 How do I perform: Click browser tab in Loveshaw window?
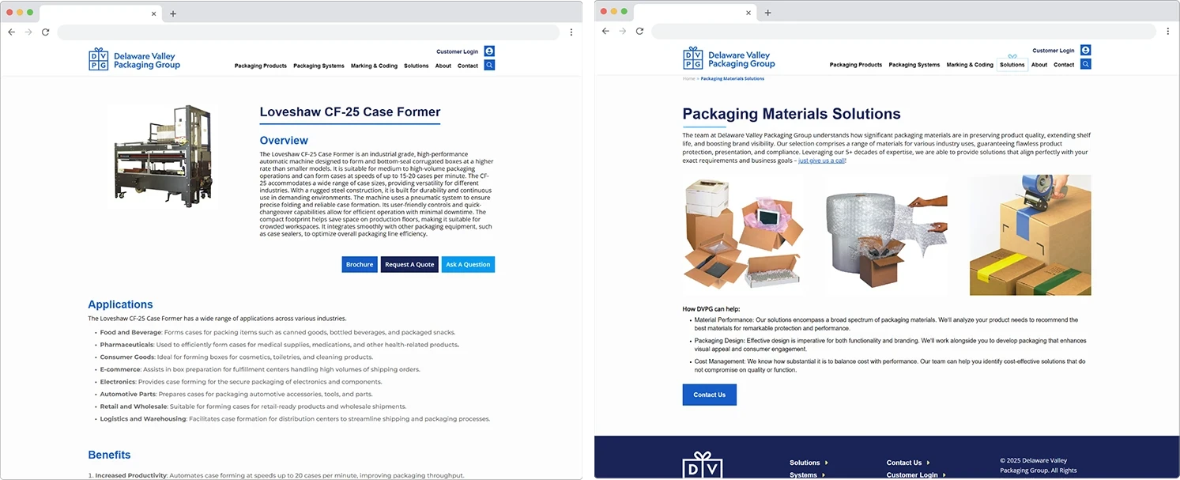(99, 13)
